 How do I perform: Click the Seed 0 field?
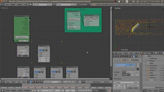135,75
